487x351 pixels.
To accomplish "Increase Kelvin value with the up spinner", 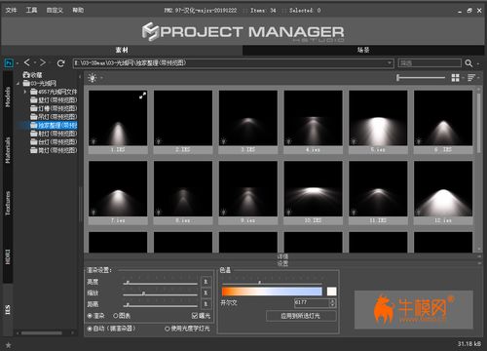I will 332,301.
